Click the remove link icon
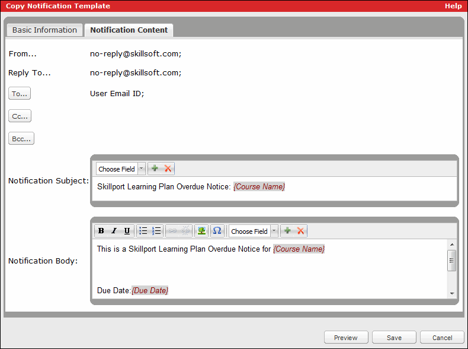 tap(185, 231)
